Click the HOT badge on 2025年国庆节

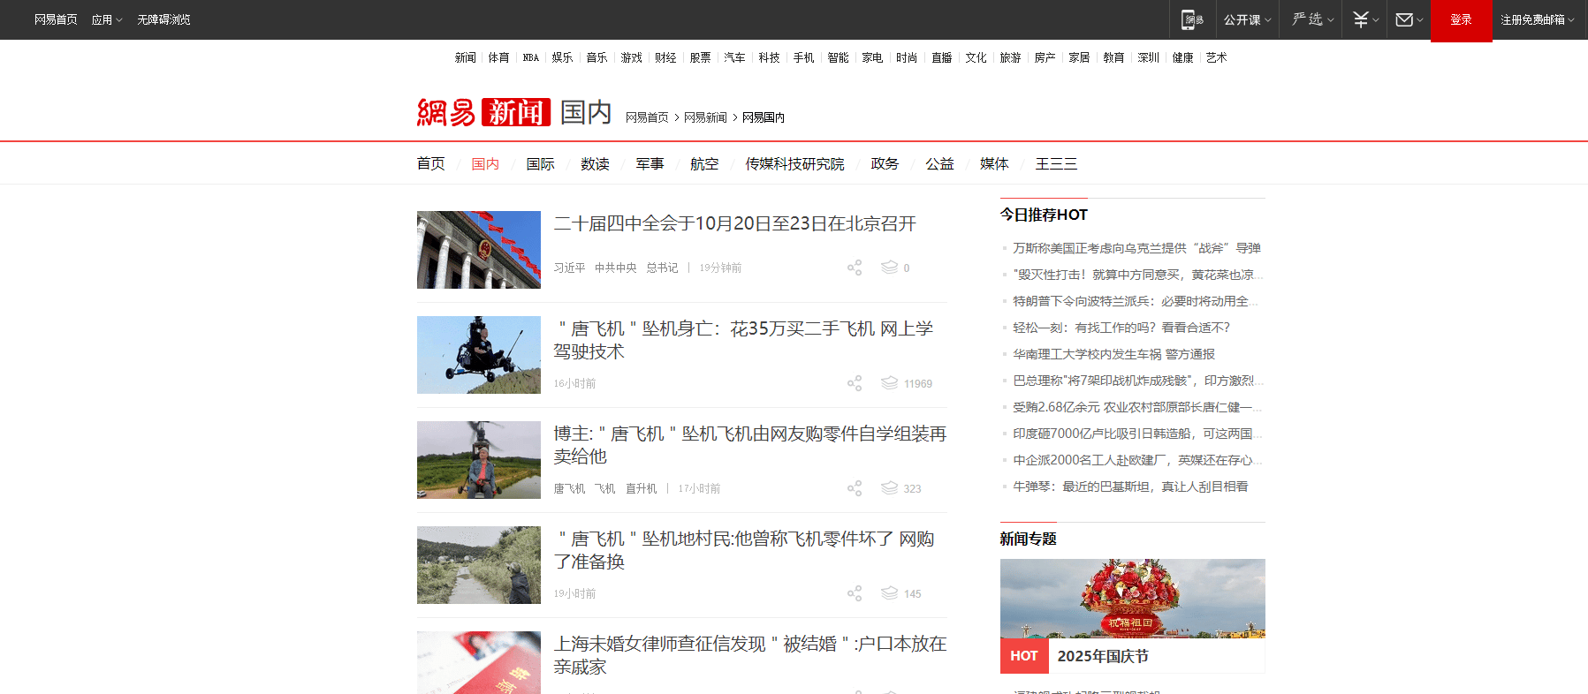1024,656
